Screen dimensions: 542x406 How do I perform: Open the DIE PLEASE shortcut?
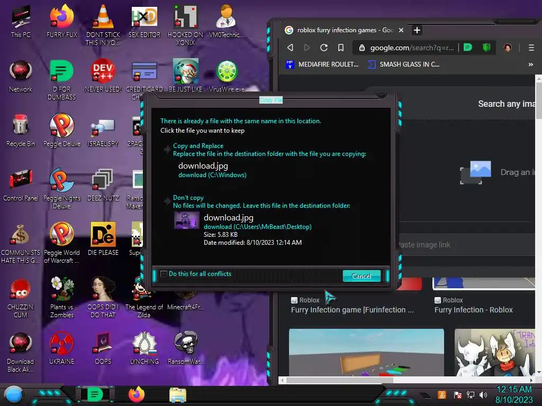[x=103, y=239]
